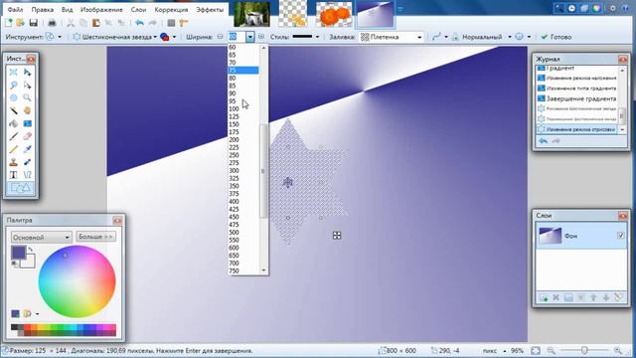Viewport: 636px width, 358px height.
Task: Select the Move Selected Pixels tool
Action: click(27, 73)
